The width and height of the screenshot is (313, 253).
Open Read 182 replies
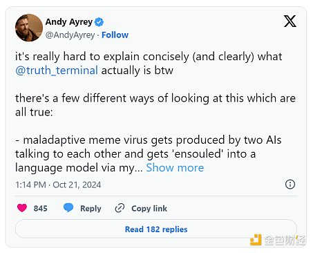(x=156, y=229)
